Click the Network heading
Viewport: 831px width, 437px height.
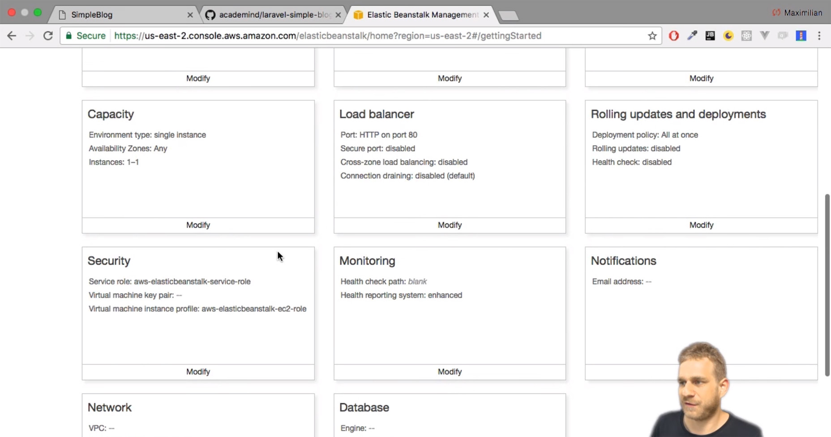(110, 407)
